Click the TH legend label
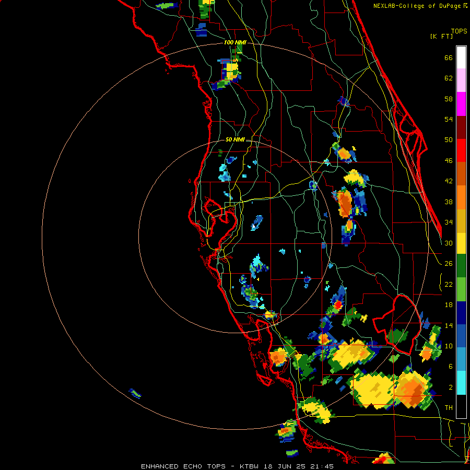Screen dimensions: 470x470 click(449, 408)
